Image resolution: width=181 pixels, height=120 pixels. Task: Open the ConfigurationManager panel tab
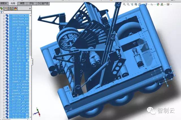point(11,9)
